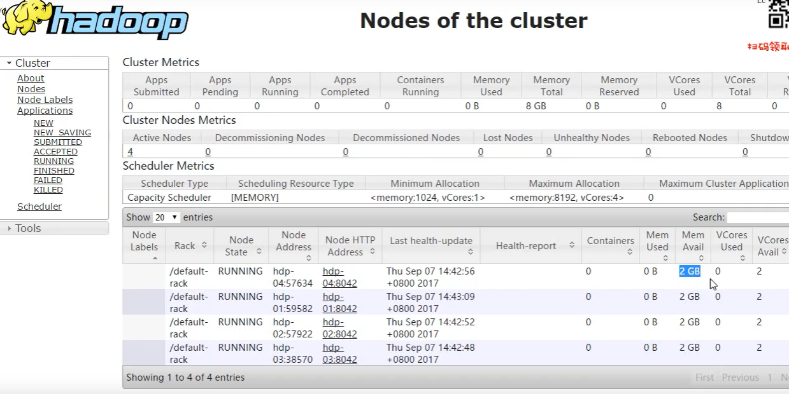The width and height of the screenshot is (789, 394).
Task: Select node address hdp-03:38570
Action: coord(293,353)
